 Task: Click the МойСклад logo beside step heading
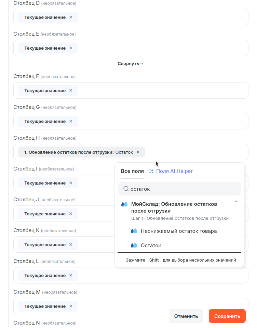[124, 204]
